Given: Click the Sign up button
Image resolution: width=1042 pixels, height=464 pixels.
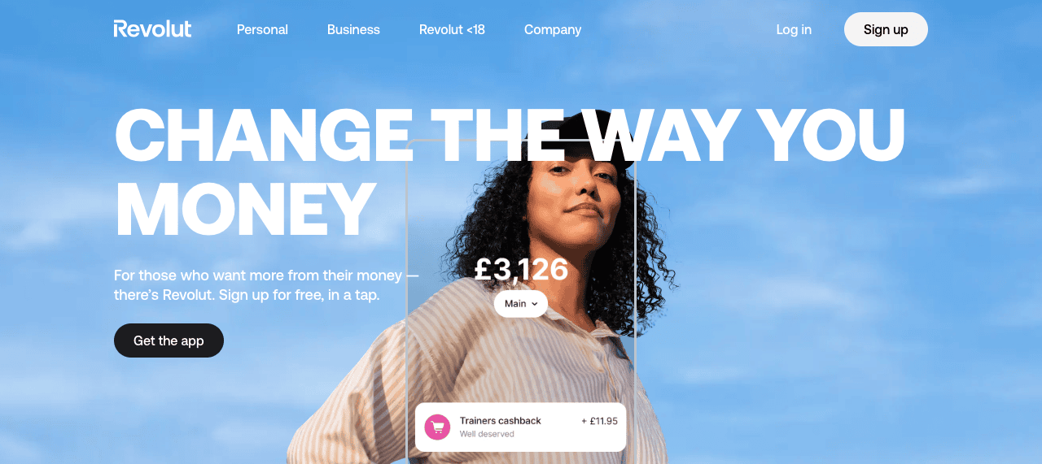Looking at the screenshot, I should coord(886,29).
